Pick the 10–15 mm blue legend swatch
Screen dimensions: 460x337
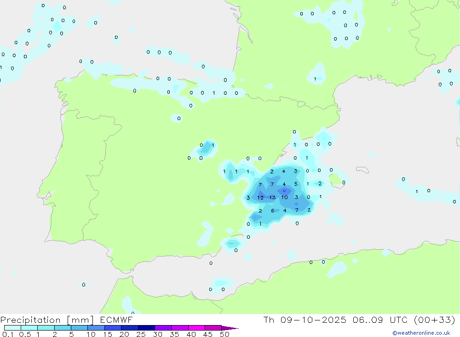(x=96, y=328)
